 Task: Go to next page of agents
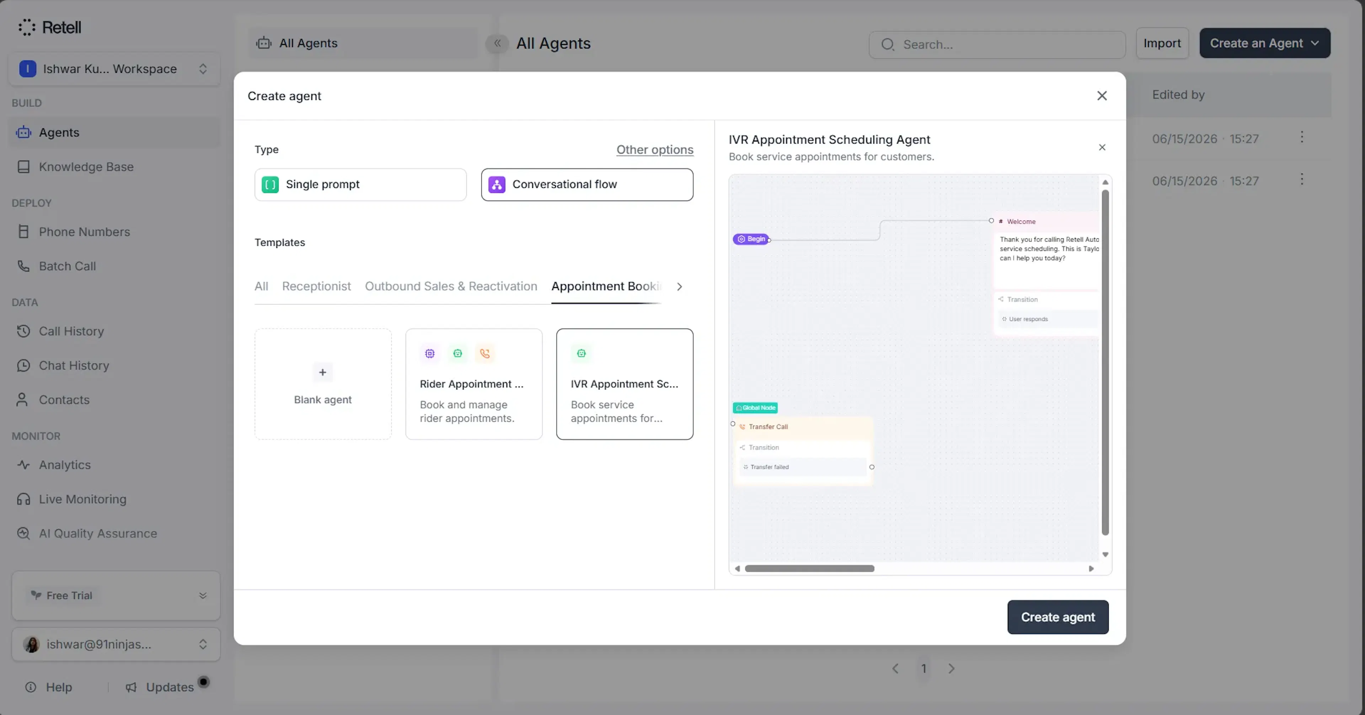point(952,669)
